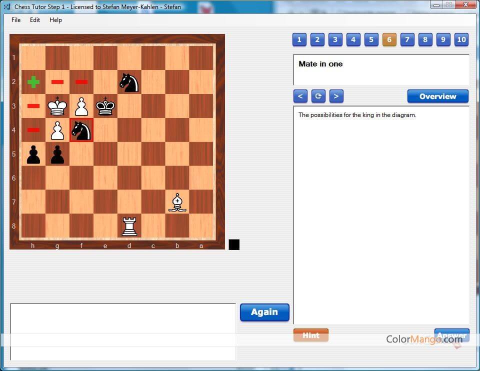Replay the position using the rotate icon
Screen dimensions: 480x371
(318, 96)
